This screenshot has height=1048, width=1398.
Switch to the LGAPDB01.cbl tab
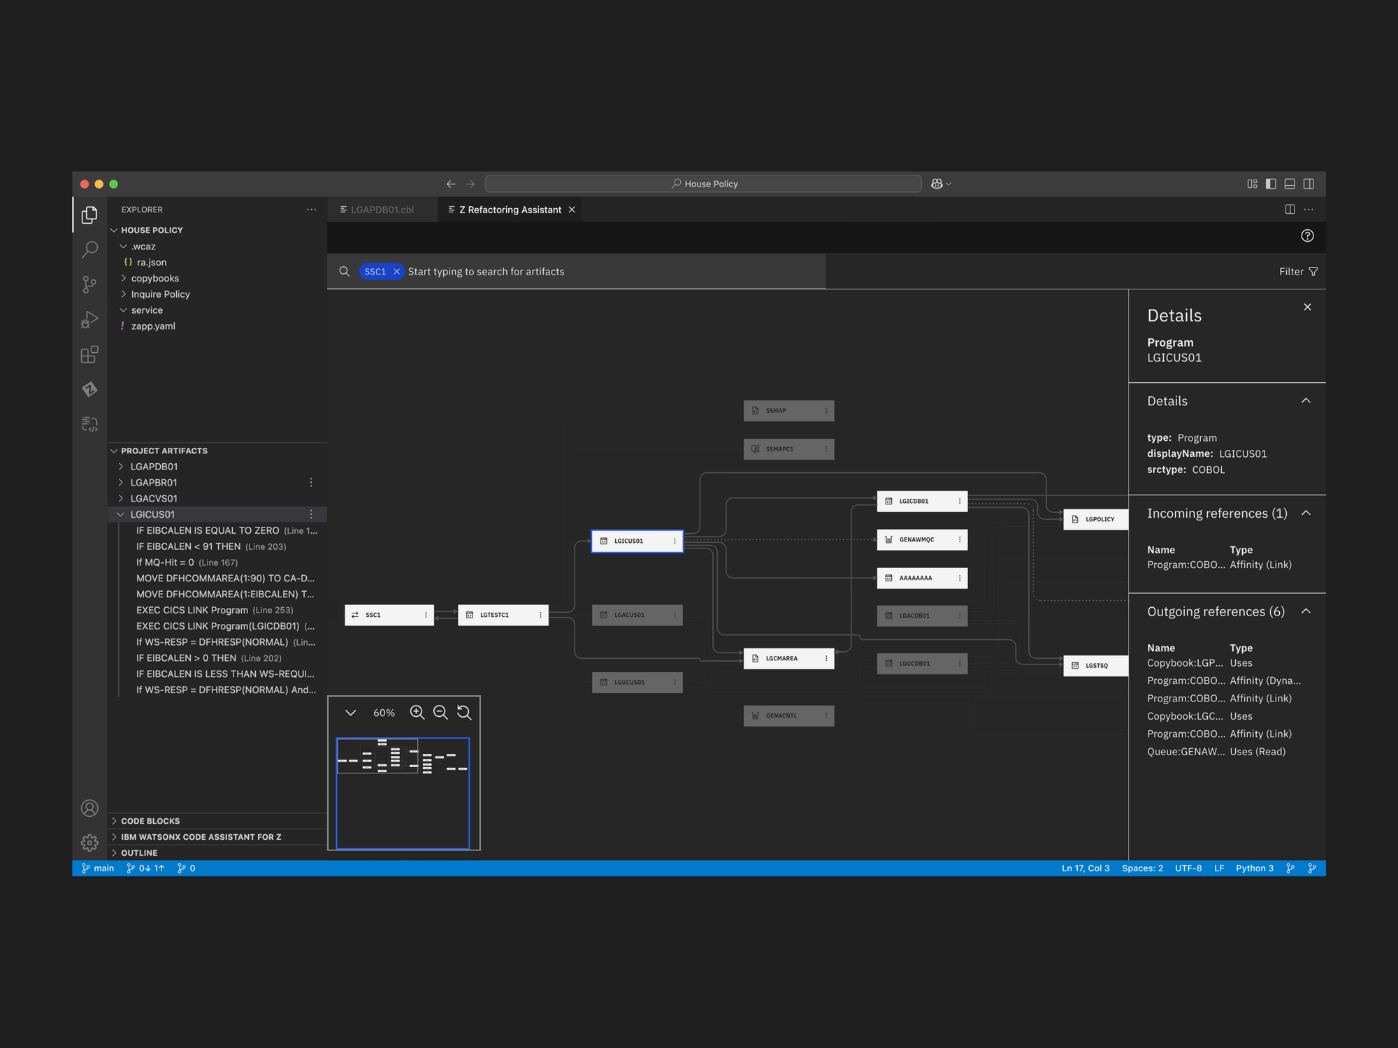coord(382,210)
